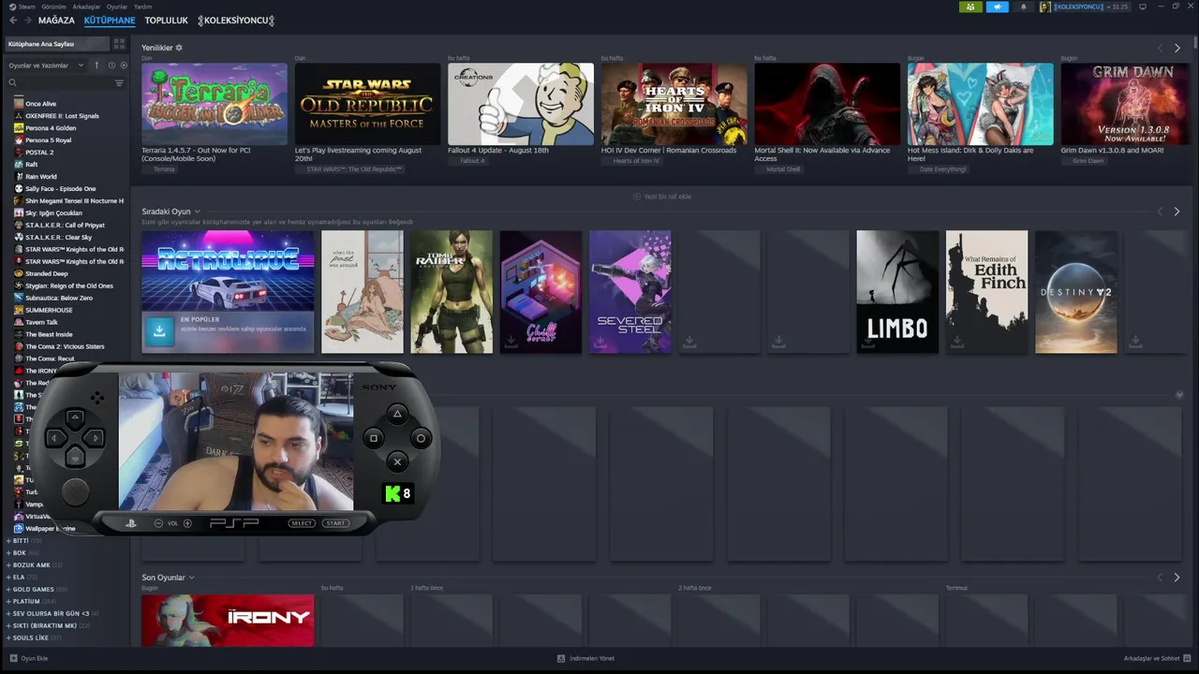Show next items in Son Oyunlar shelf
The height and width of the screenshot is (674, 1199).
tap(1177, 578)
